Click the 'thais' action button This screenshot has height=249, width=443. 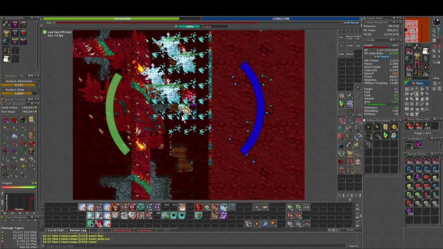click(x=341, y=54)
